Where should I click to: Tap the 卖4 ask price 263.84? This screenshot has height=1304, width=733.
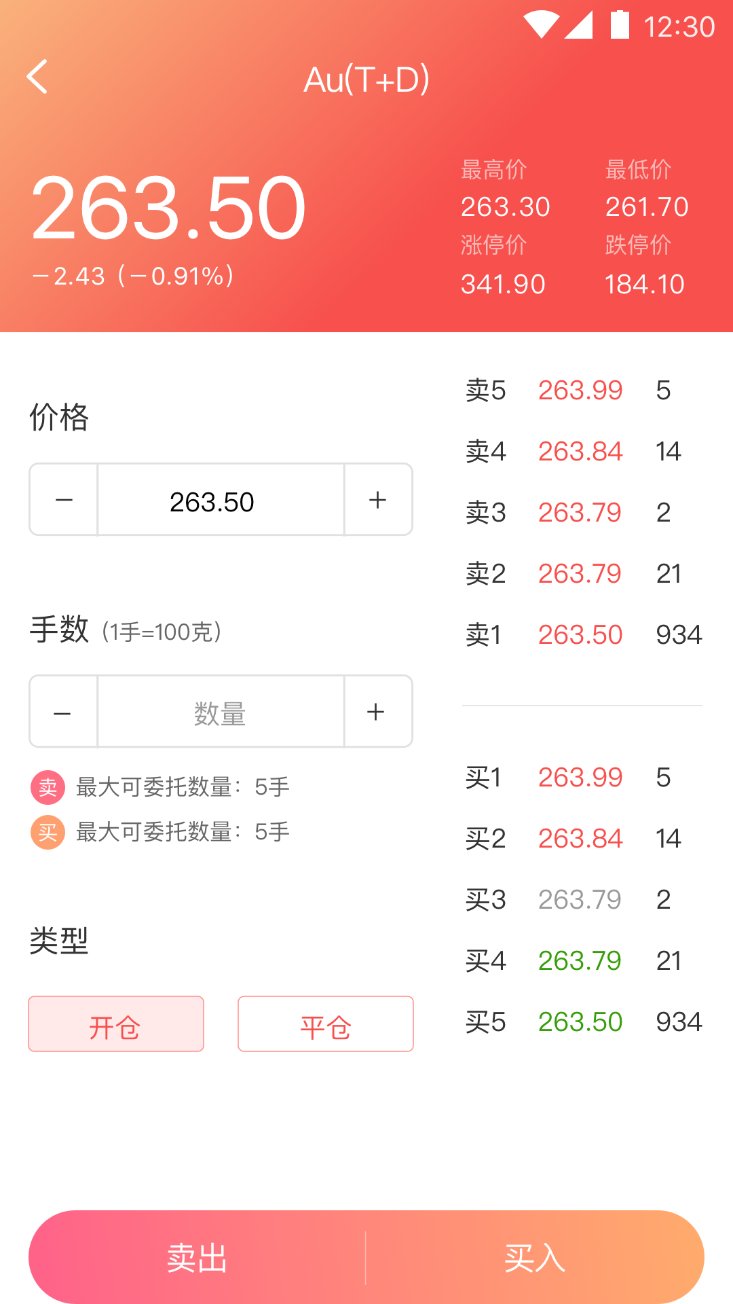pyautogui.click(x=580, y=452)
